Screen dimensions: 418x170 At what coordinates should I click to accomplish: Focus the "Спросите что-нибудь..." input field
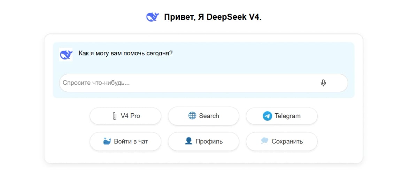(203, 83)
